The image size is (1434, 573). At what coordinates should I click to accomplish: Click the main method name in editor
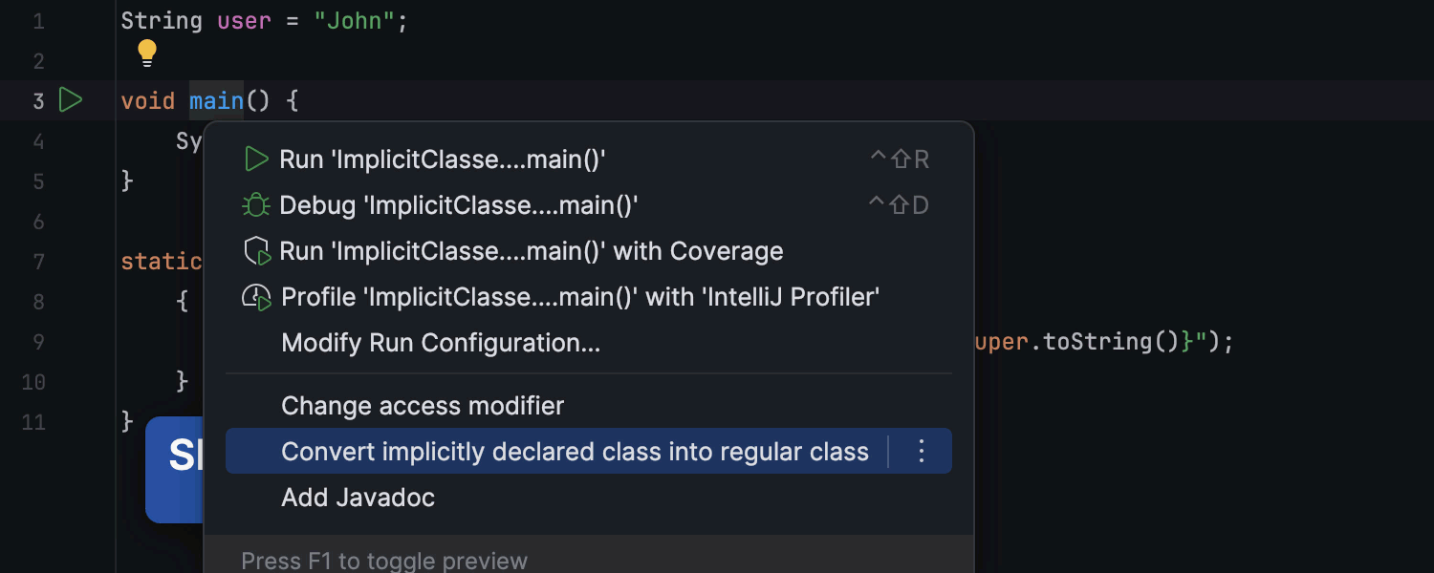pyautogui.click(x=216, y=101)
